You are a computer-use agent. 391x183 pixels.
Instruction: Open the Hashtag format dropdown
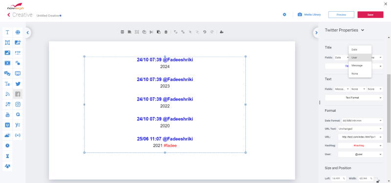pyautogui.click(x=360, y=145)
